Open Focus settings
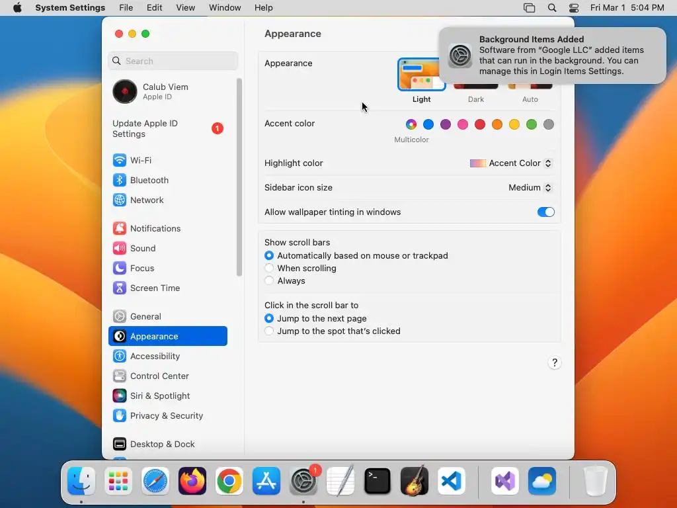This screenshot has width=677, height=508. 167,269
